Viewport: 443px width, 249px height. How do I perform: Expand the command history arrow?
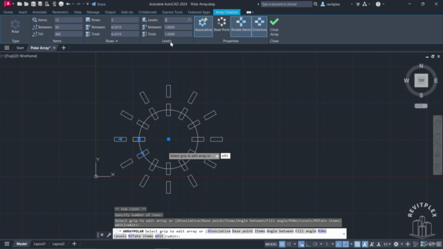tap(344, 234)
